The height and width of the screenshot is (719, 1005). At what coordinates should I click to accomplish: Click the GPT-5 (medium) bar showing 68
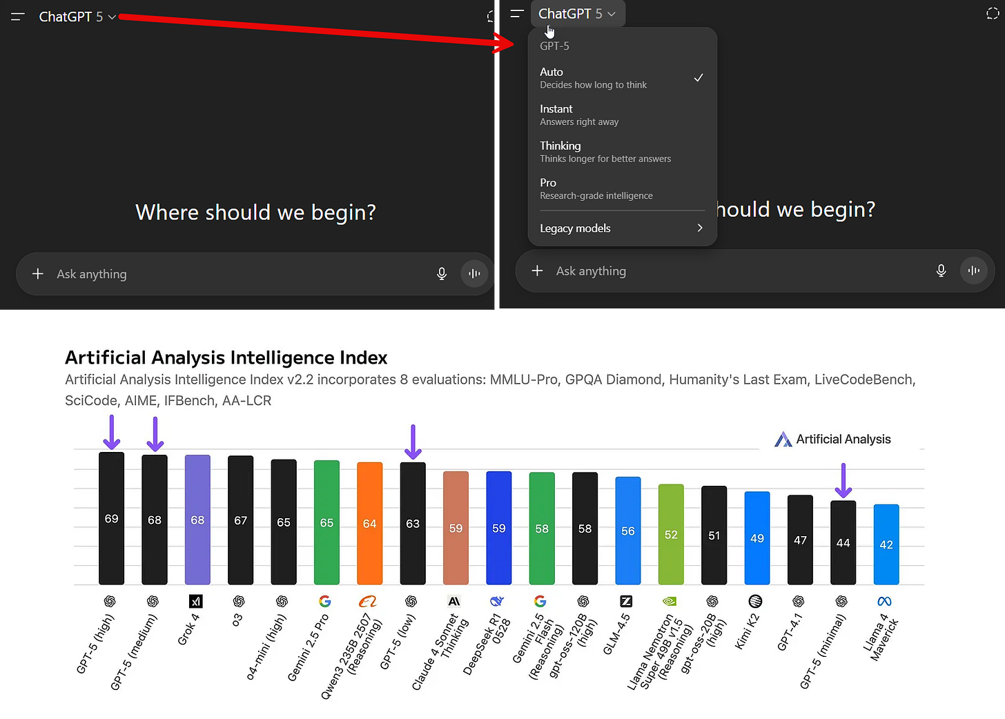click(x=155, y=520)
